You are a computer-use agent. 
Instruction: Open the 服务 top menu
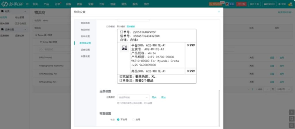pos(135,4)
